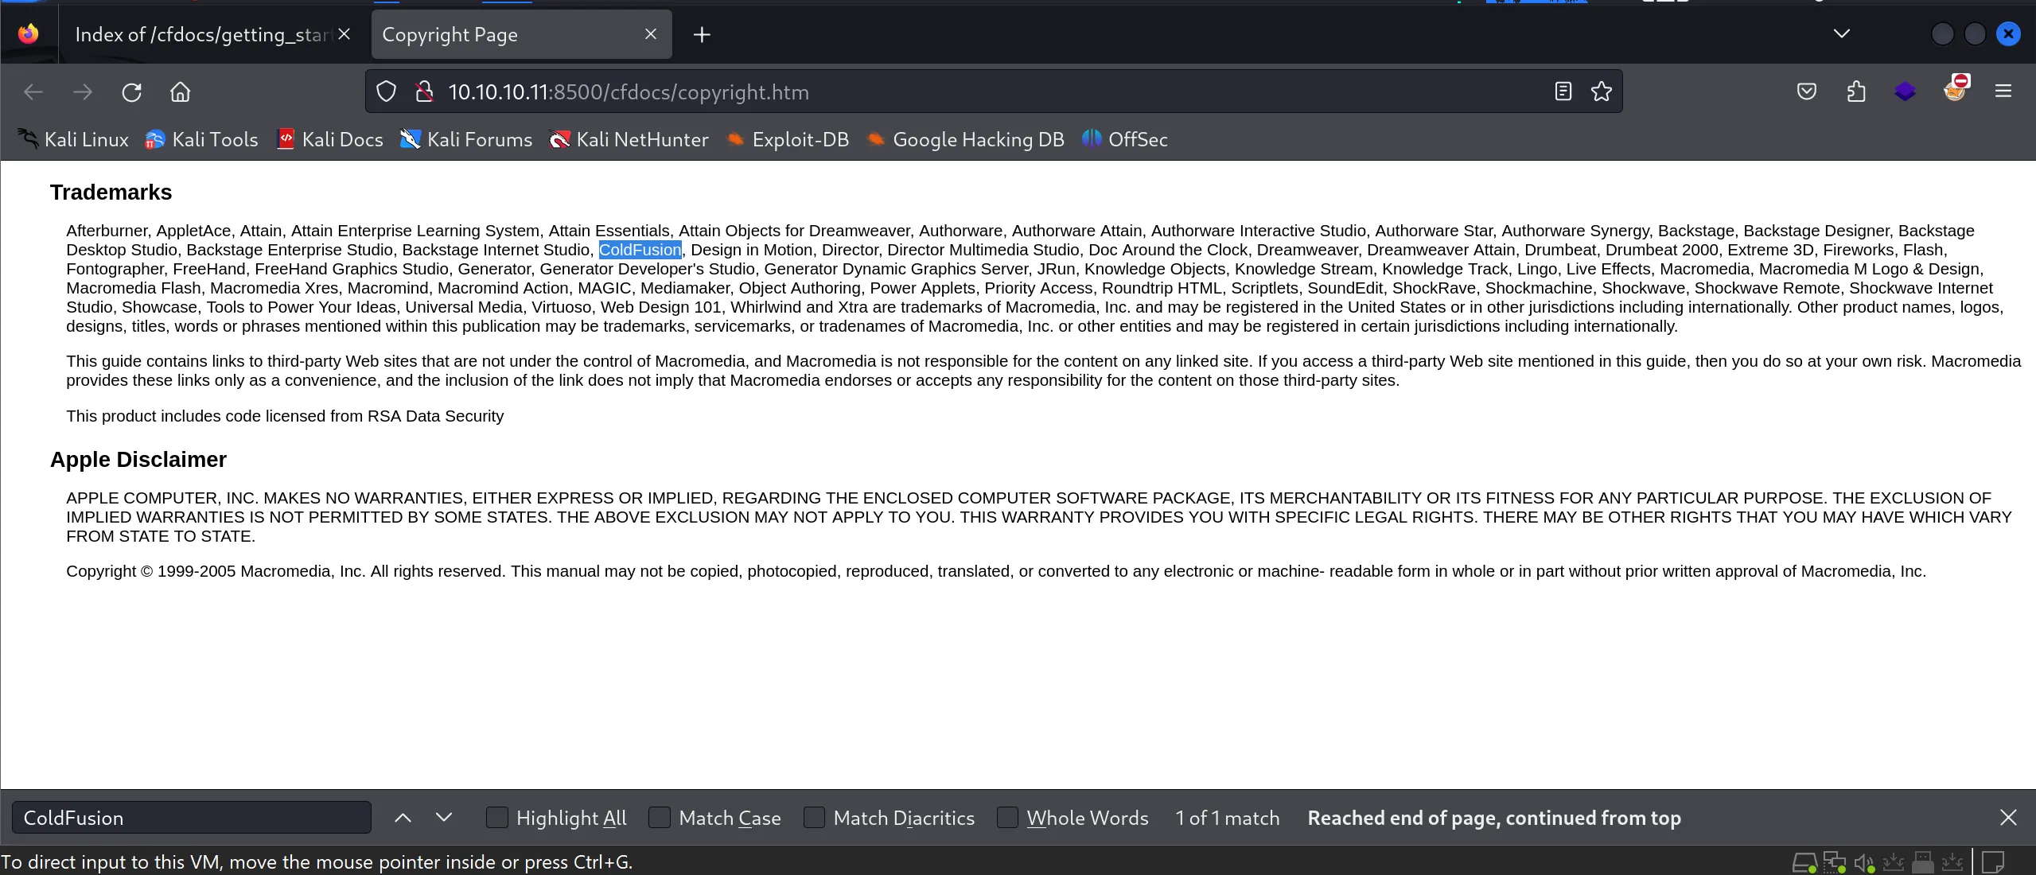The height and width of the screenshot is (875, 2036).
Task: Bookmark this page with star icon
Action: pos(1601,92)
